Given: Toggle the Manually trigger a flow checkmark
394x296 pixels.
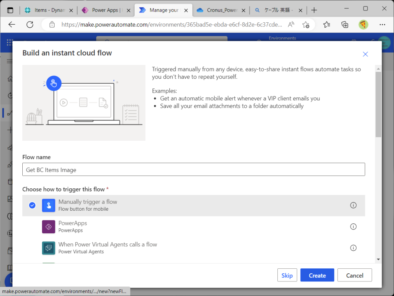Looking at the screenshot, I should coord(32,205).
